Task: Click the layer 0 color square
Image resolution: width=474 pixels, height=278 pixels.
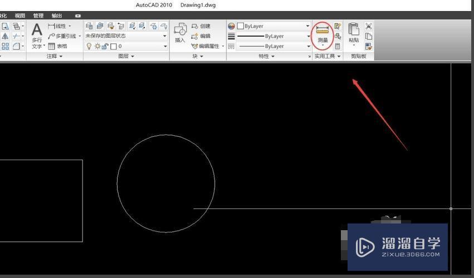Action: pyautogui.click(x=114, y=46)
